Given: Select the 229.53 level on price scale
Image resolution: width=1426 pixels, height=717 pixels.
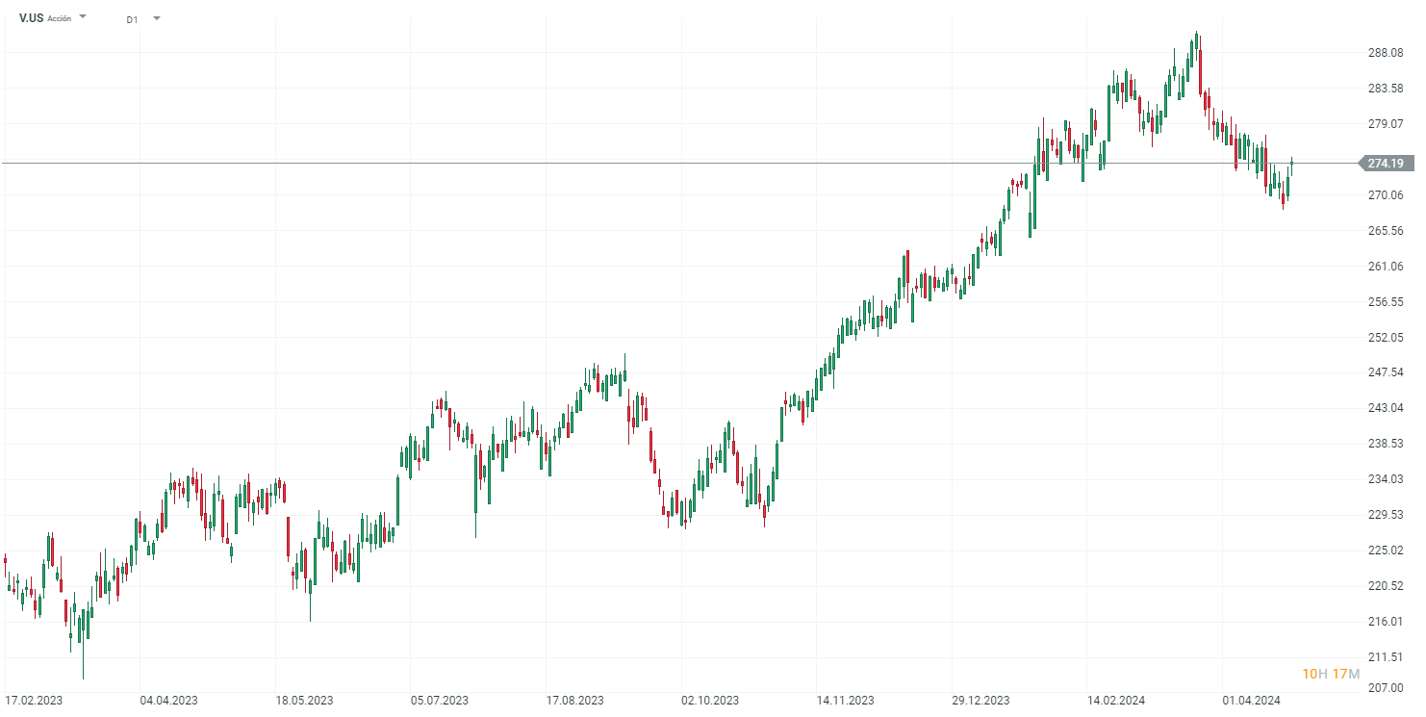Looking at the screenshot, I should [x=1385, y=515].
